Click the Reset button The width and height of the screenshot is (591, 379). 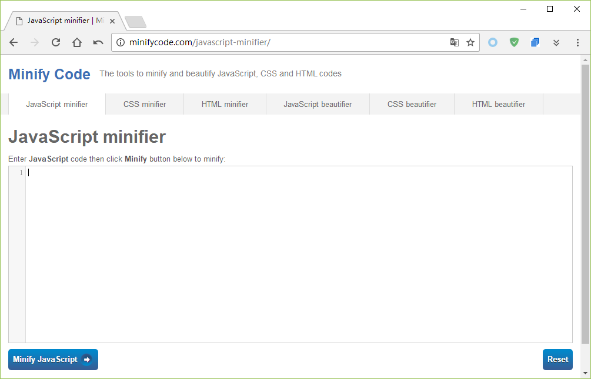[557, 360]
